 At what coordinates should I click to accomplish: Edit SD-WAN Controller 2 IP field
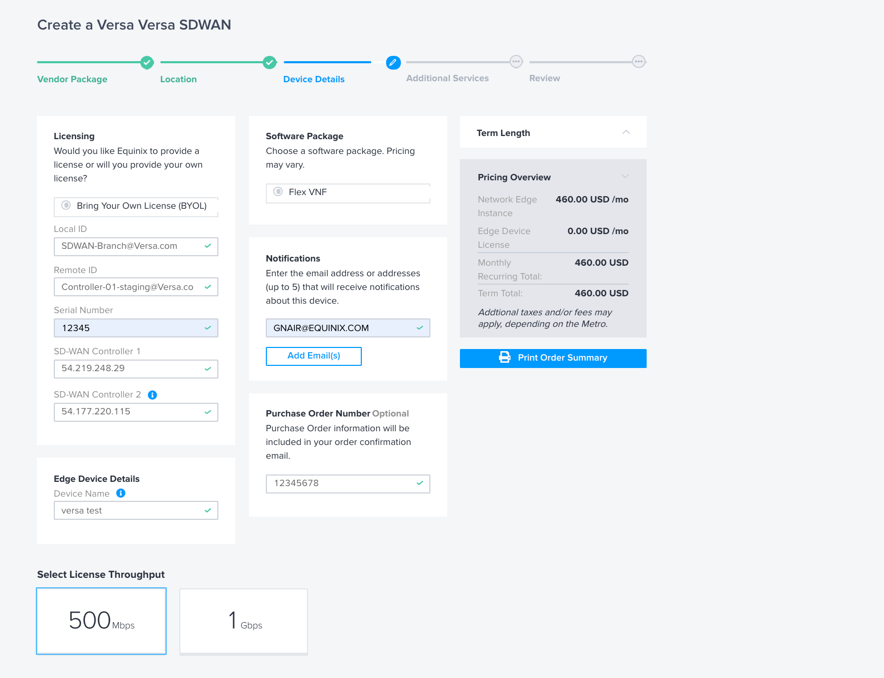[136, 412]
